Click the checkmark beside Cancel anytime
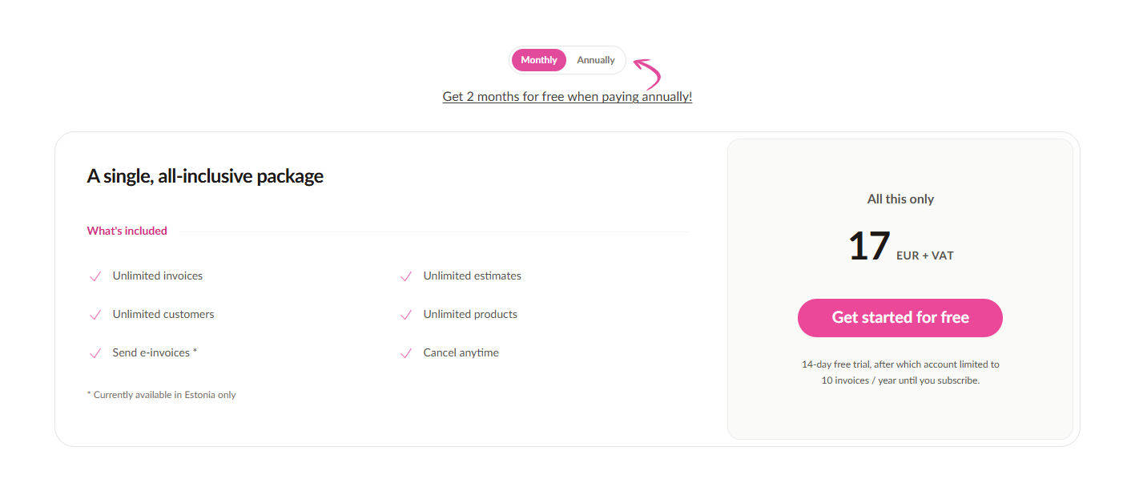The image size is (1139, 503). pyautogui.click(x=406, y=352)
